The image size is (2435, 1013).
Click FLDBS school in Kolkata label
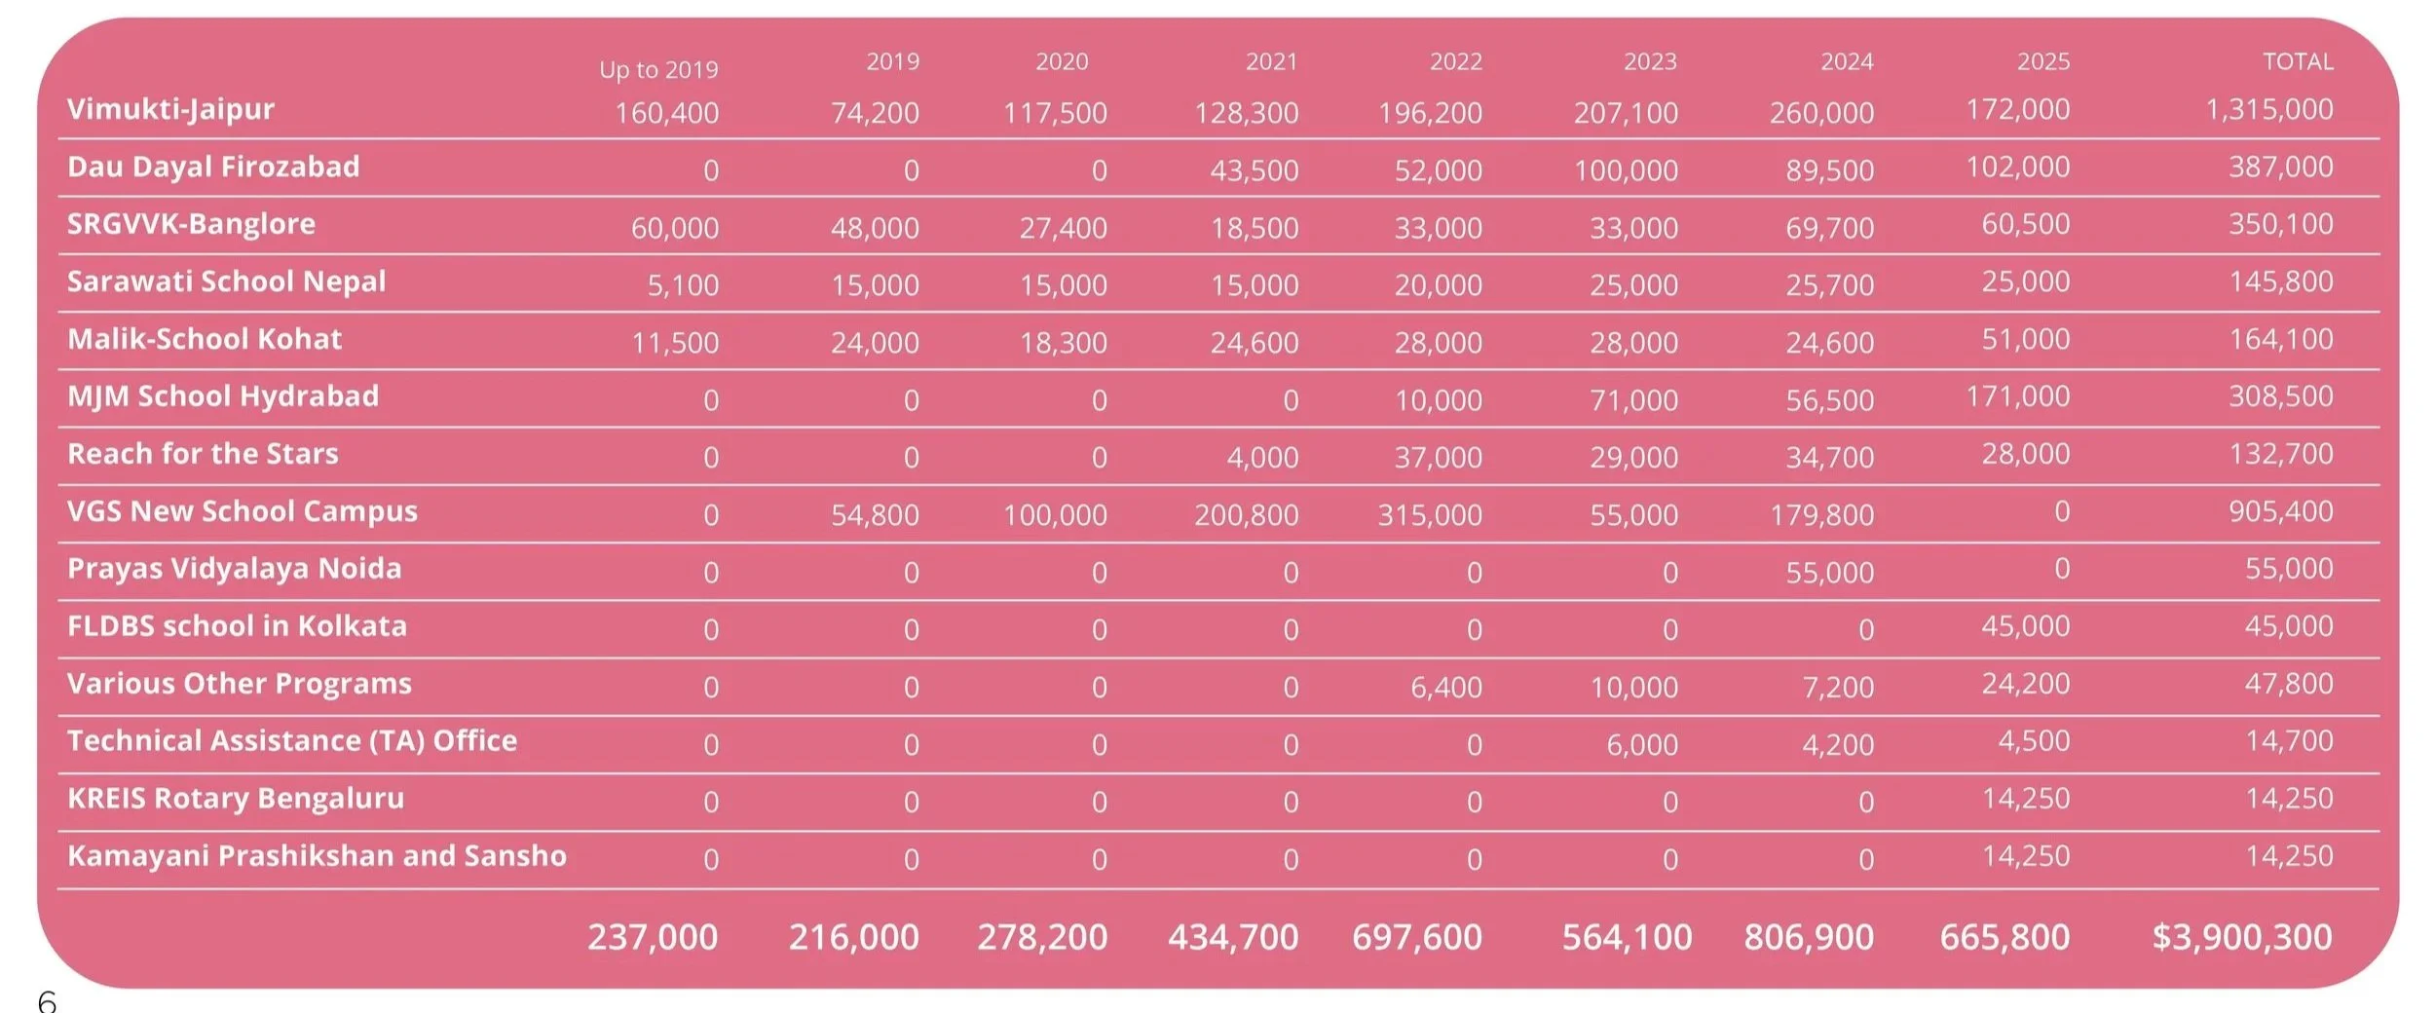click(237, 626)
